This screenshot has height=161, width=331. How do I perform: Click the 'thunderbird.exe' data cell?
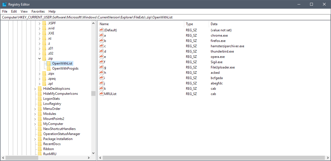[x=222, y=51]
